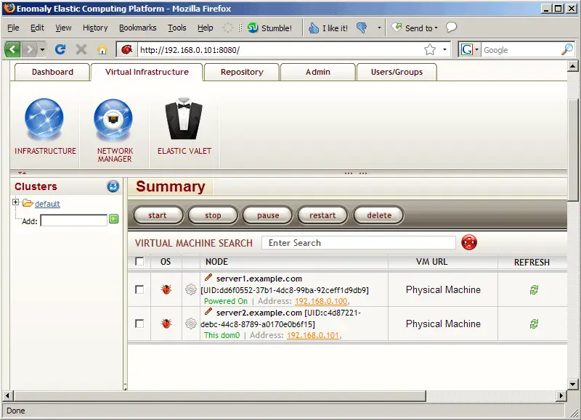Switch to the Users/Groups tab
Image resolution: width=581 pixels, height=420 pixels.
click(397, 72)
